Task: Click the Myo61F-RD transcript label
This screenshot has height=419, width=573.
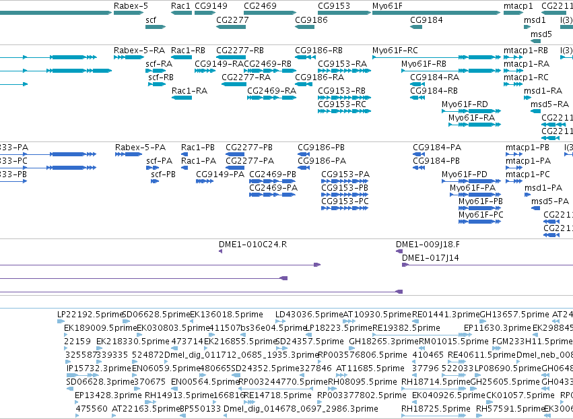Action: point(465,104)
